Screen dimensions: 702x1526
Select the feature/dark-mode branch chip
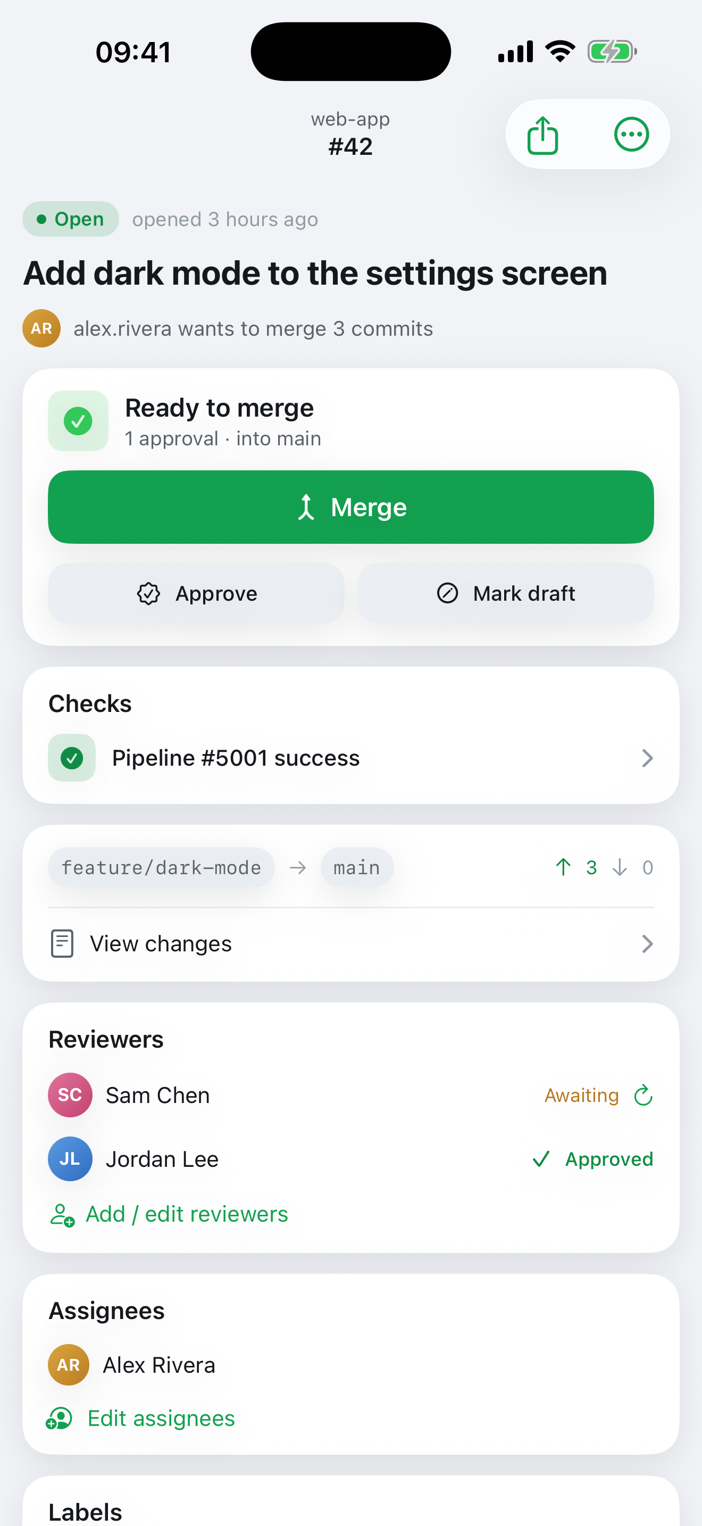[161, 867]
